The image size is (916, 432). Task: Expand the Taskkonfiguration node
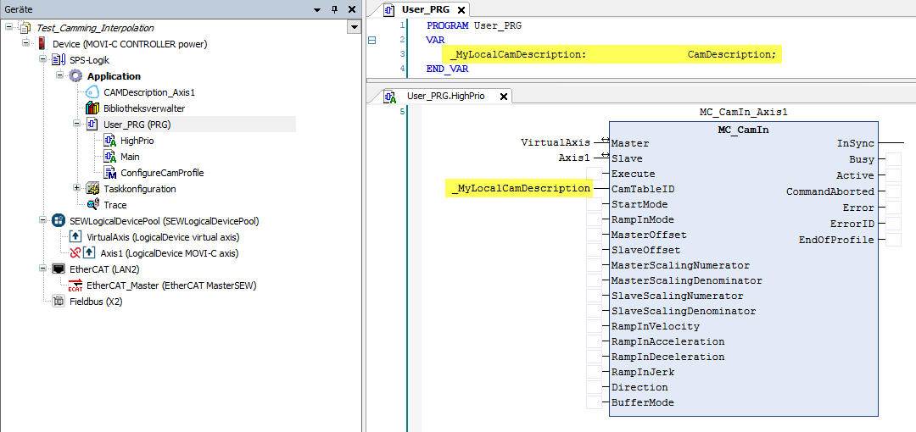pos(77,188)
